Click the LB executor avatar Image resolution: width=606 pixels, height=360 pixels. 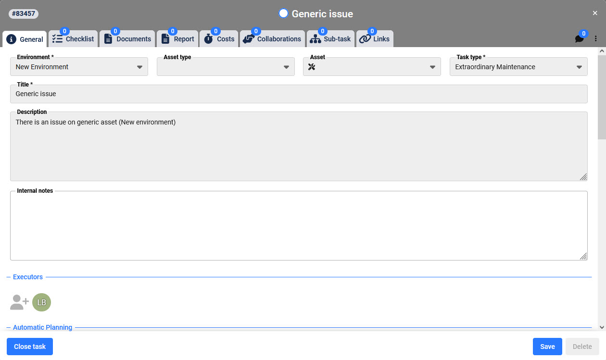pyautogui.click(x=41, y=302)
